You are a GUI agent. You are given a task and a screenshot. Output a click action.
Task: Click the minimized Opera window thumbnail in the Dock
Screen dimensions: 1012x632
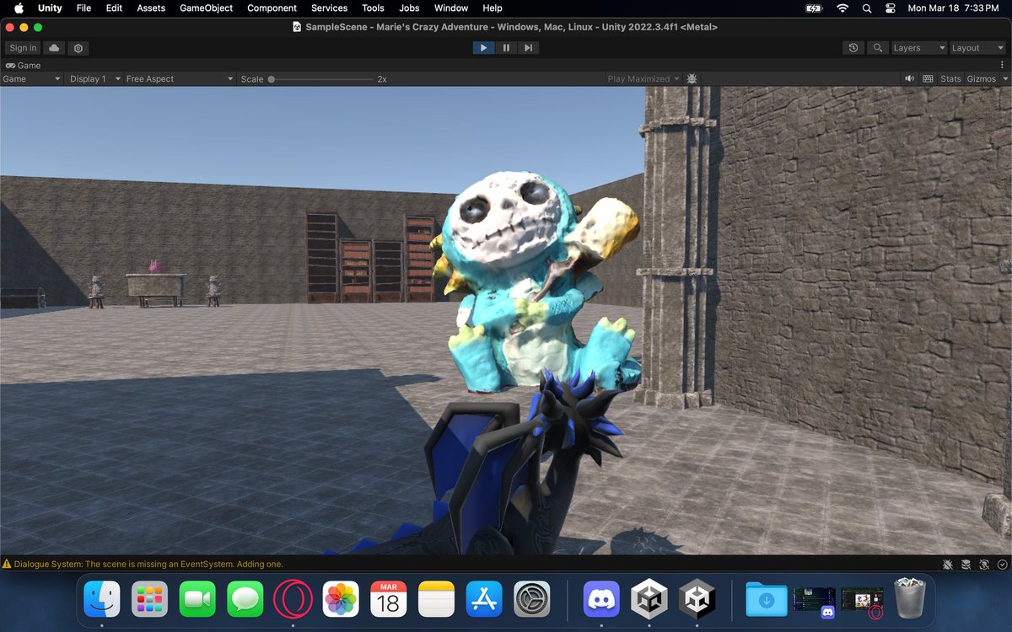[863, 603]
